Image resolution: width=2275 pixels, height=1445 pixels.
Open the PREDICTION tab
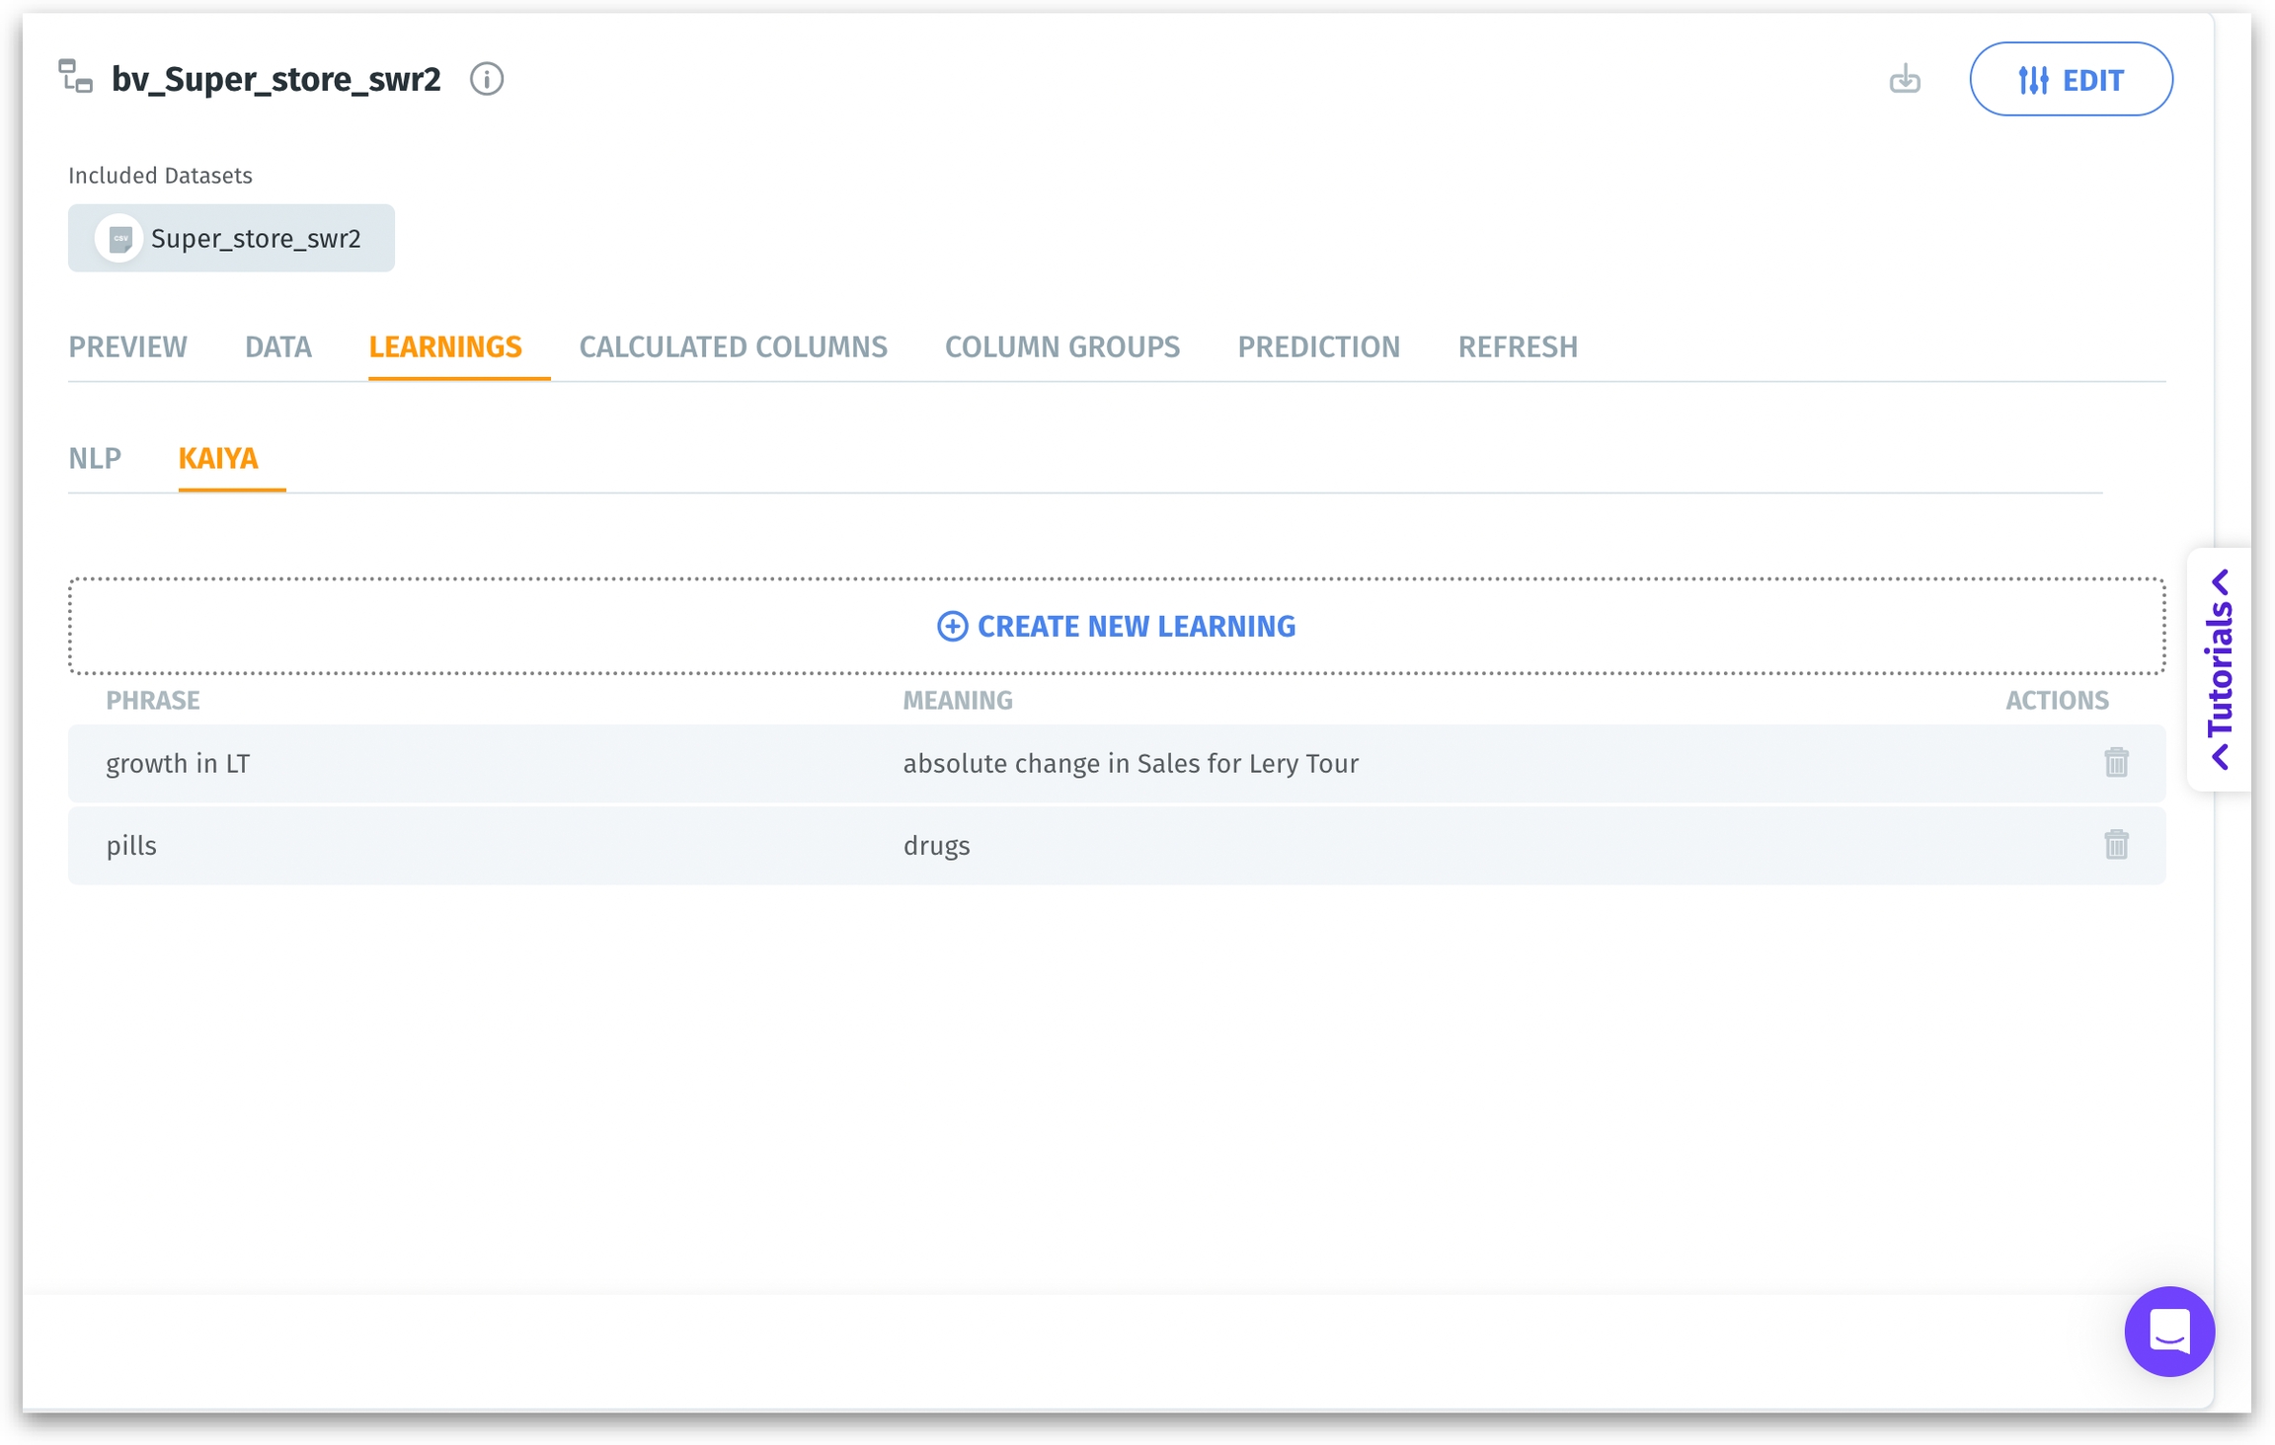coord(1318,347)
